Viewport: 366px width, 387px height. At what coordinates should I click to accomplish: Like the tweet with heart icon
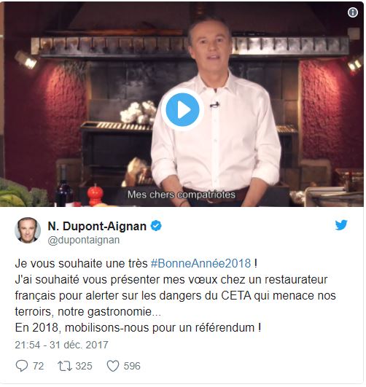click(113, 366)
